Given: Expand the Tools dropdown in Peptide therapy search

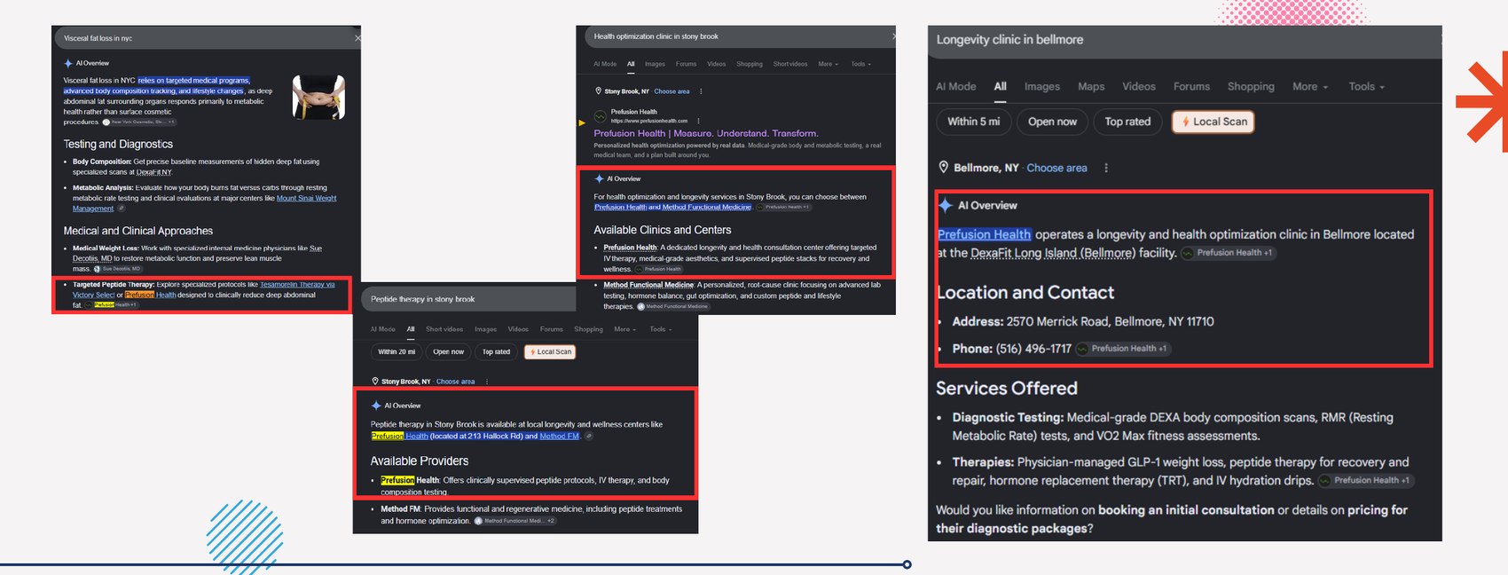Looking at the screenshot, I should click(x=661, y=329).
